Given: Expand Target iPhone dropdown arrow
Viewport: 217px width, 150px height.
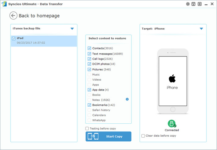Looking at the screenshot, I should [201, 29].
